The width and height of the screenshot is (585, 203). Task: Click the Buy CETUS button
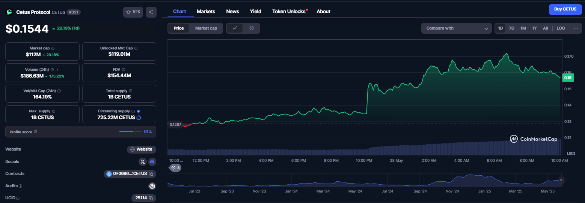click(565, 9)
